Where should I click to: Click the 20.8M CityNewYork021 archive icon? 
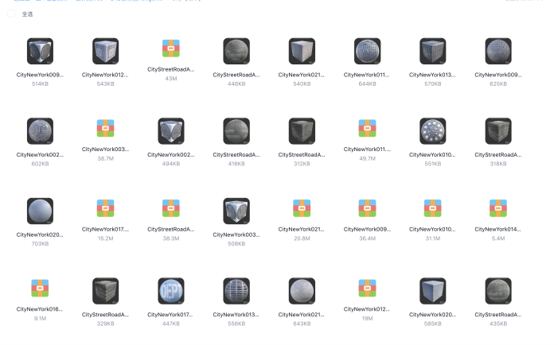[302, 208]
